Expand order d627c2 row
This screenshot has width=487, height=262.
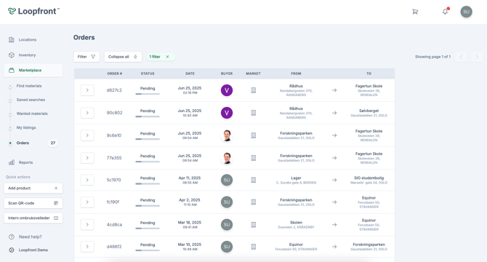tap(87, 90)
